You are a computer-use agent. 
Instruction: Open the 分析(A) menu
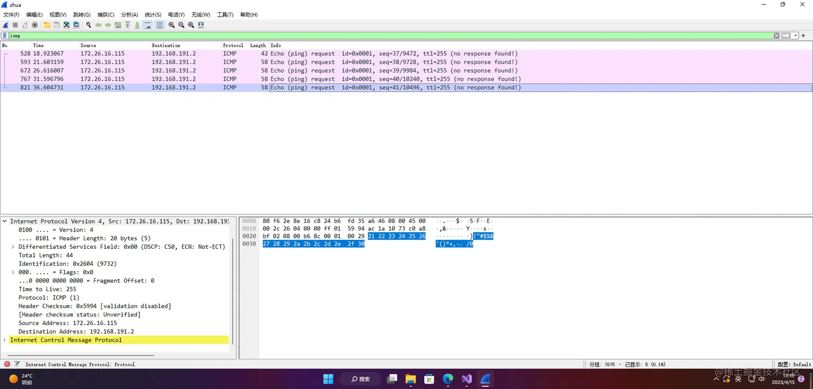coord(129,15)
